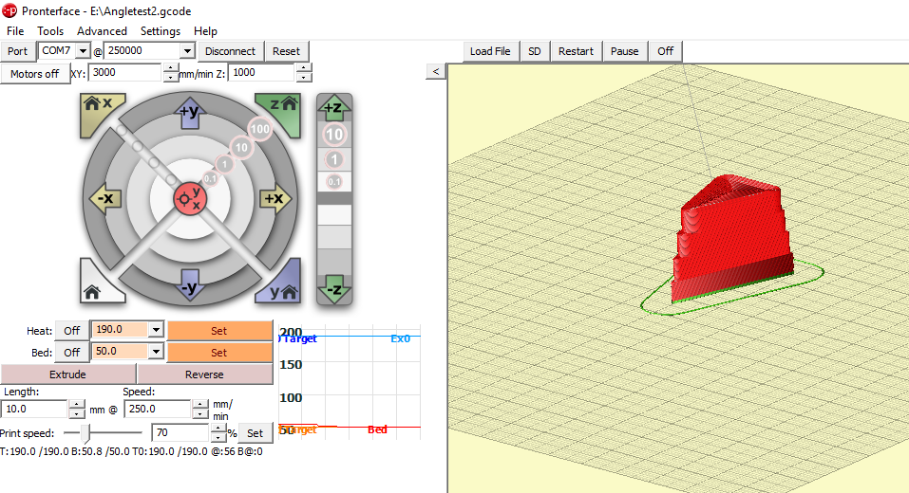The height and width of the screenshot is (493, 909).
Task: Click XY feedrate 3000 field
Action: 125,72
